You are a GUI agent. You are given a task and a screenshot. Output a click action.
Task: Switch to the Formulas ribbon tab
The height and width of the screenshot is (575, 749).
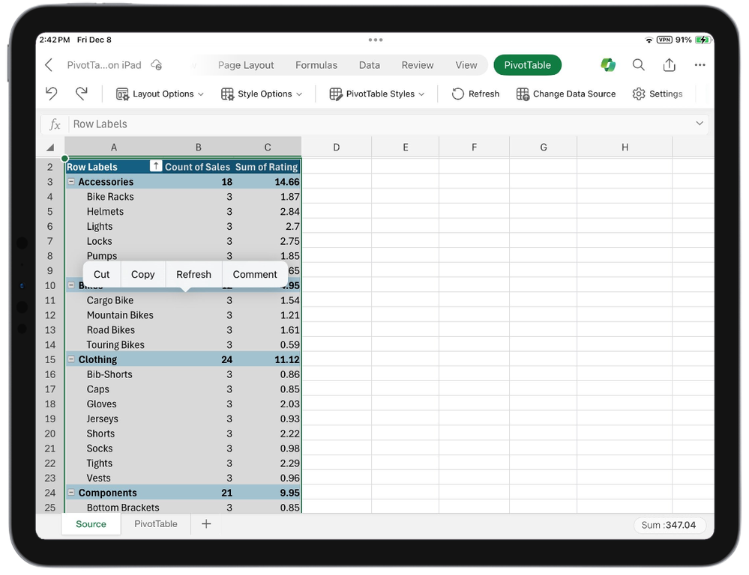[316, 65]
